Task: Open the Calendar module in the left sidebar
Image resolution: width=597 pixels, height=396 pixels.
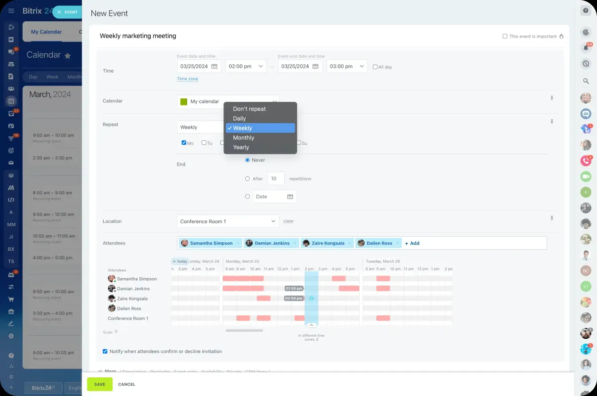Action: 11,101
